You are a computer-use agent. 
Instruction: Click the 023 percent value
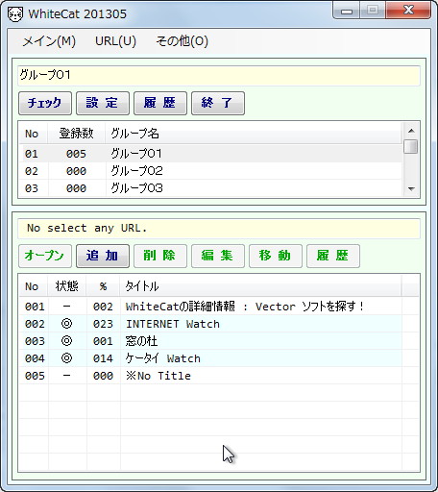click(x=103, y=324)
